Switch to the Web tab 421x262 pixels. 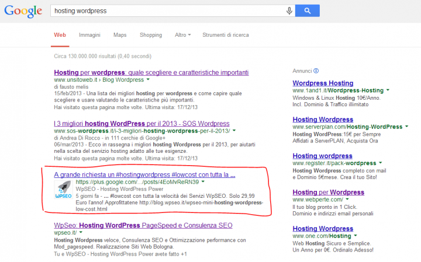pos(60,35)
